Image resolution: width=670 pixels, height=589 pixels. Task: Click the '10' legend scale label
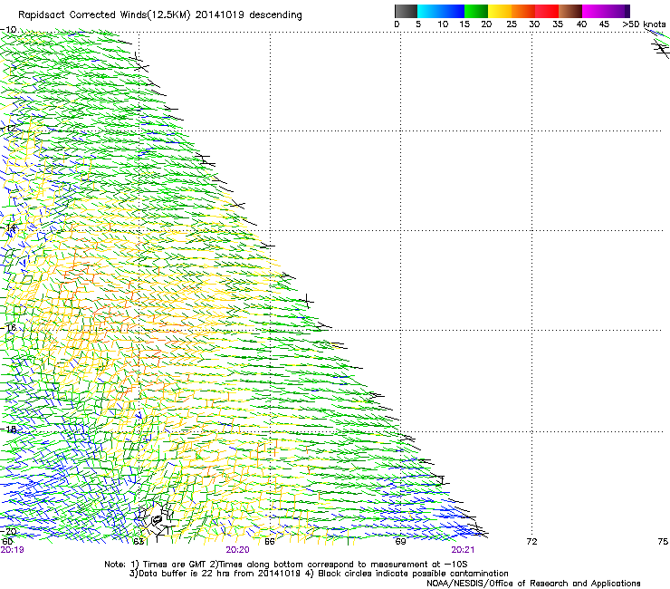(443, 24)
